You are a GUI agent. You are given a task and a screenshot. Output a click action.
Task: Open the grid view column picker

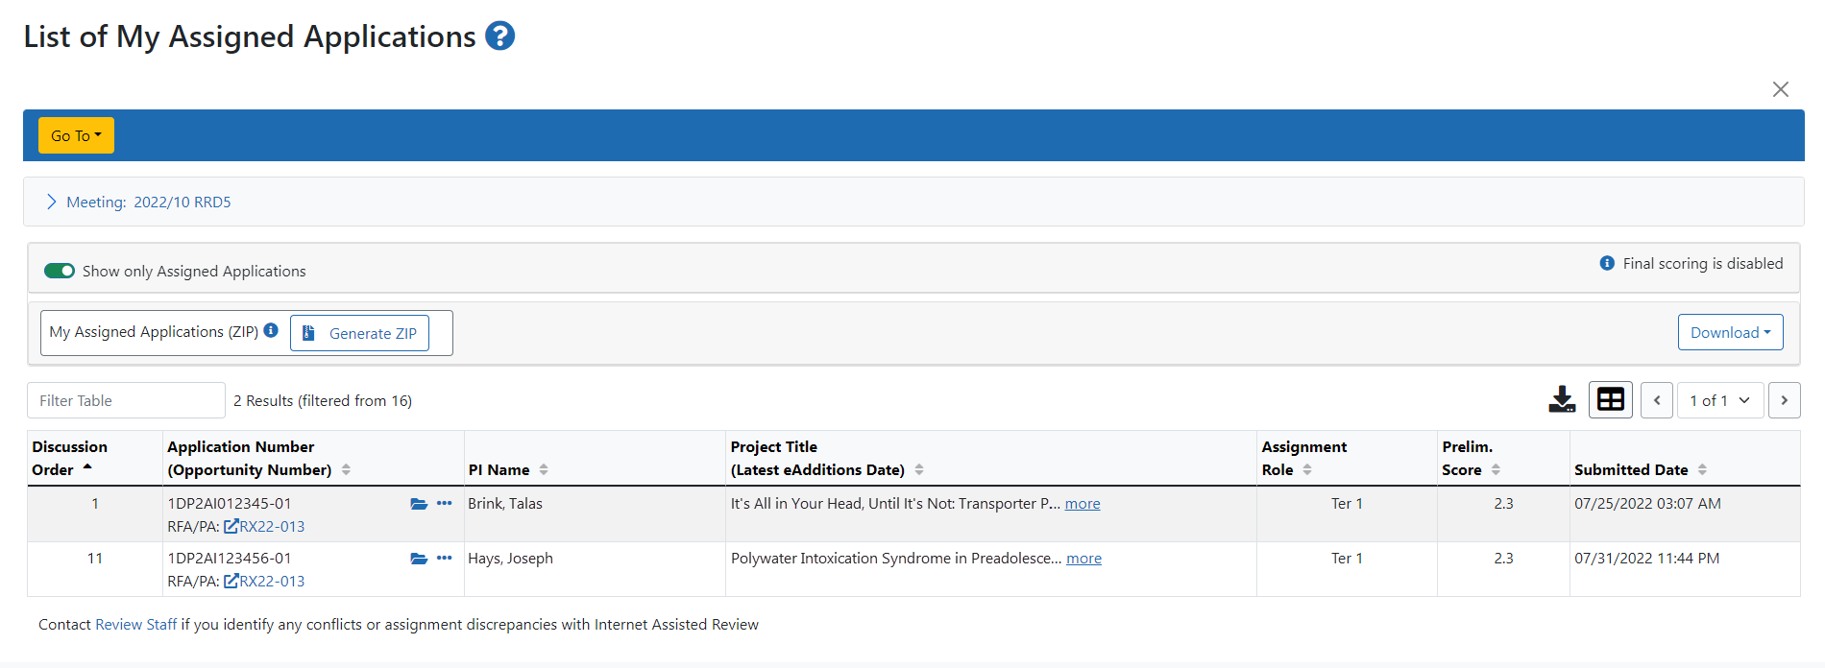tap(1611, 399)
